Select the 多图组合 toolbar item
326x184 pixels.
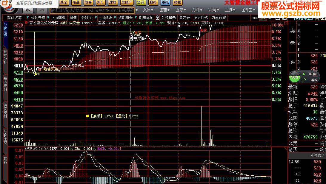point(125,18)
